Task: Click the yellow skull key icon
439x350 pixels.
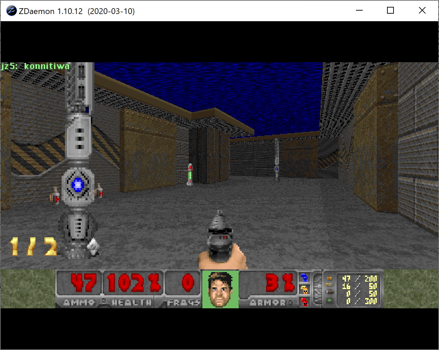Action: tap(304, 290)
